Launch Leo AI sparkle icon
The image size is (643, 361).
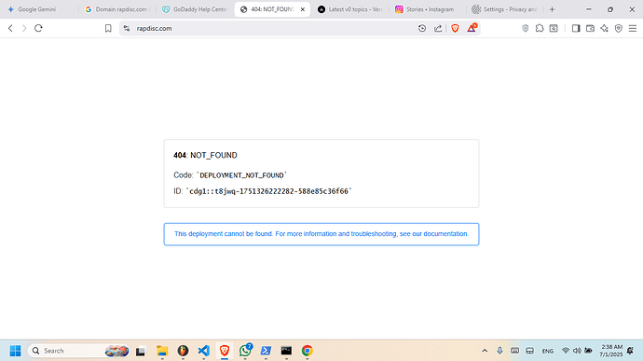point(605,28)
